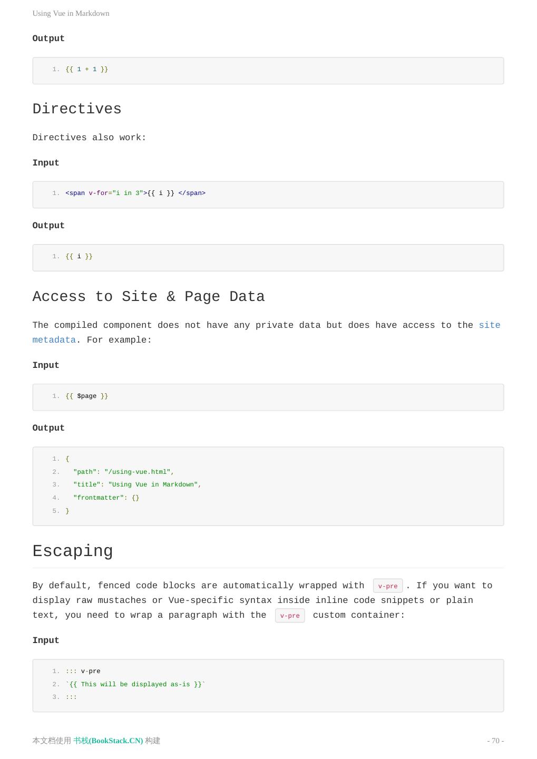Click the Access to Site & Page Data heading
Screen dimensions: 537x759
click(148, 297)
